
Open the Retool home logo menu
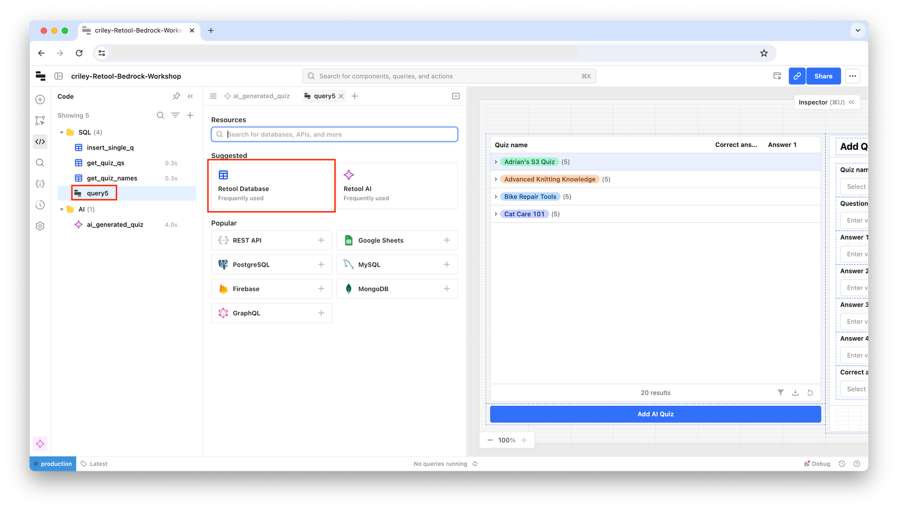click(40, 76)
